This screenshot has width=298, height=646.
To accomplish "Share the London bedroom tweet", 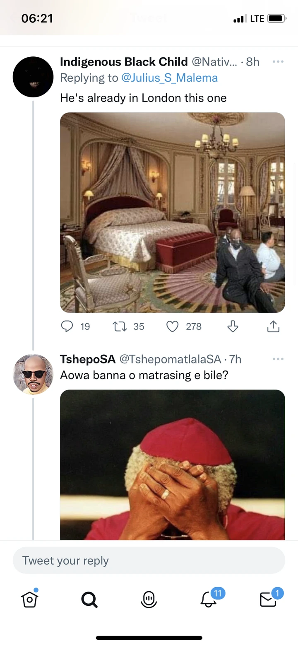I will click(273, 327).
